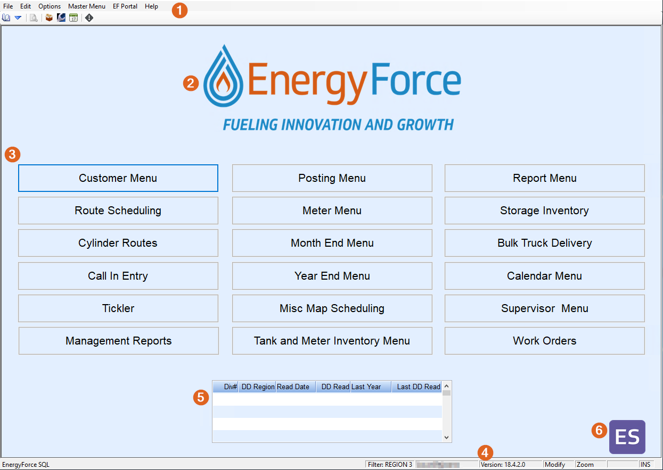
Task: Click the Div# column header
Action: pyautogui.click(x=225, y=387)
